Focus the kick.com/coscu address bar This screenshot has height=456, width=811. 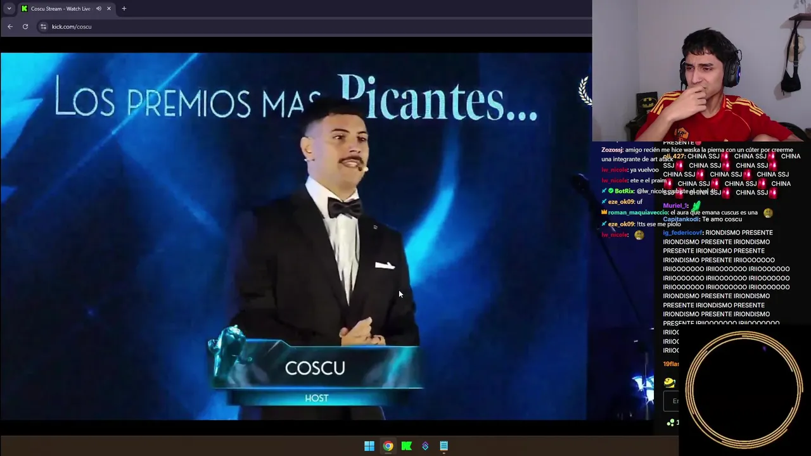point(314,27)
